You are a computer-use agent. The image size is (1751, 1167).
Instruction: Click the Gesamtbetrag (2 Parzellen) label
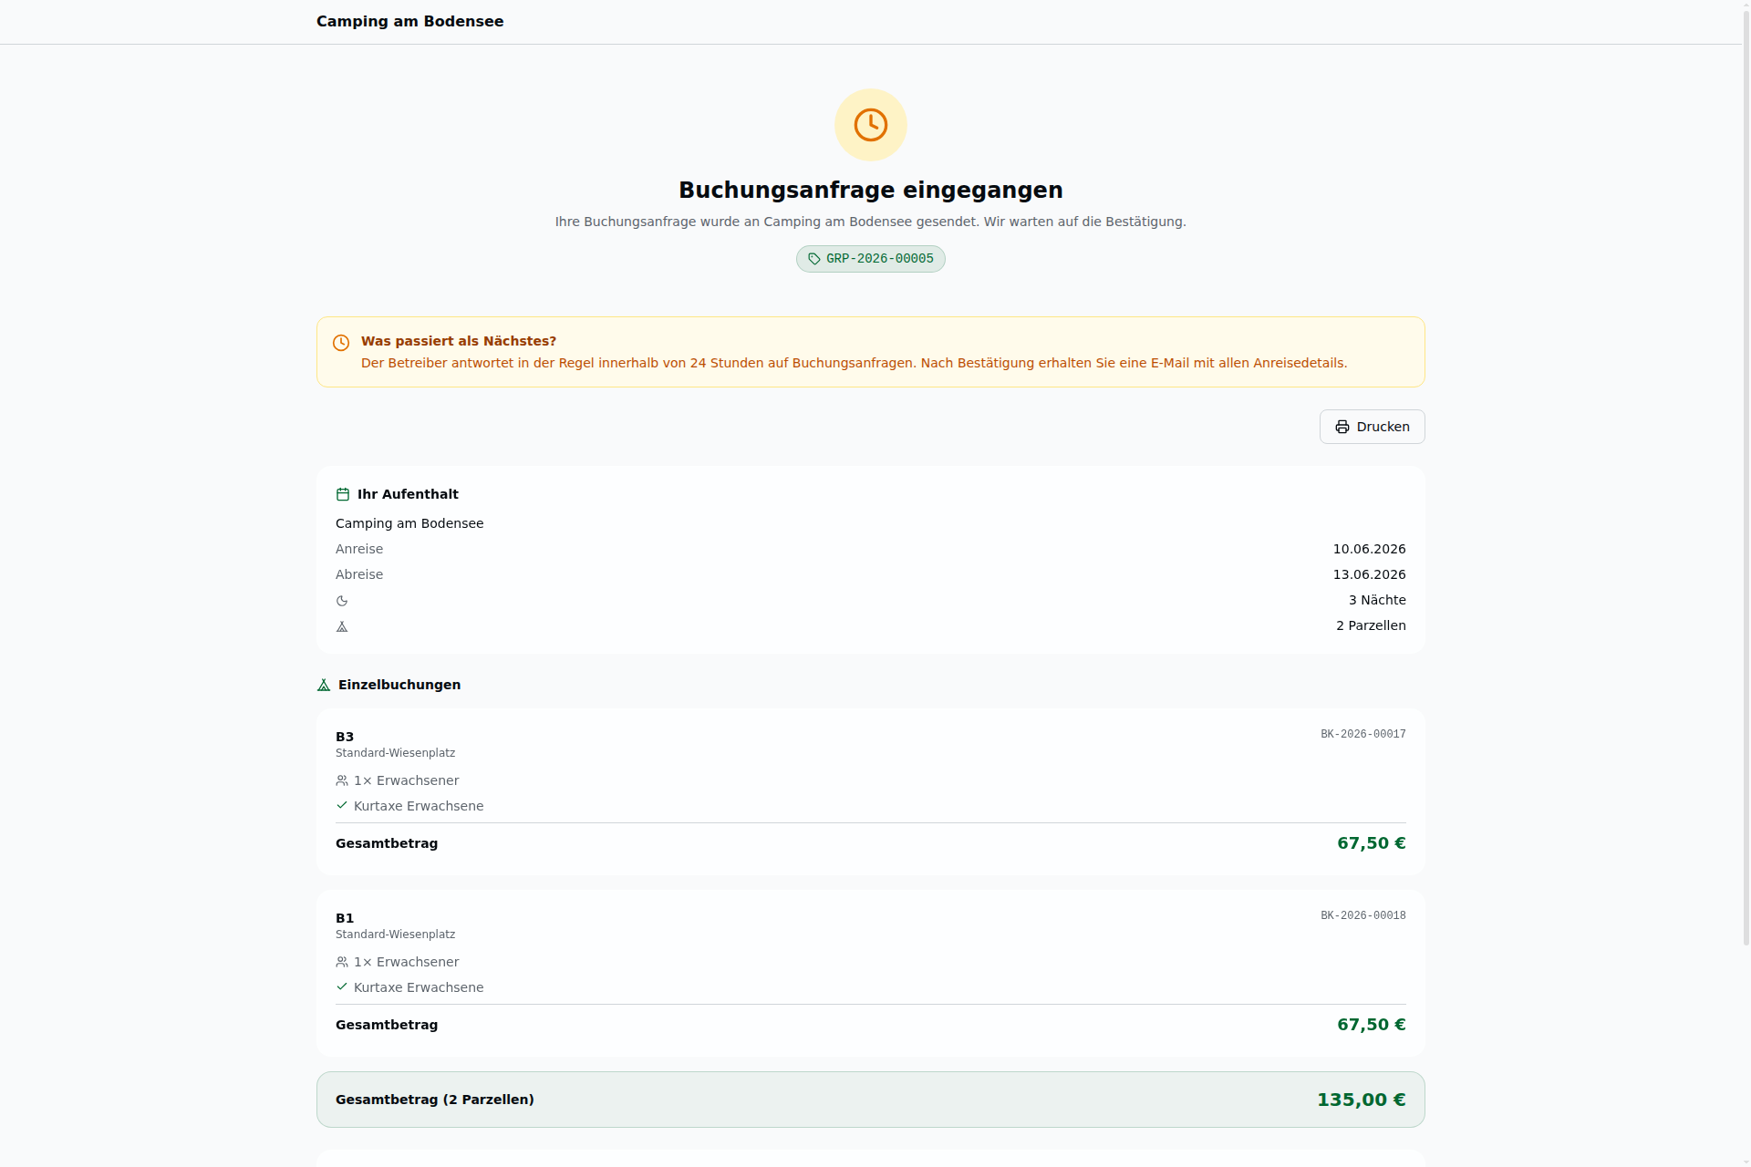coord(435,1100)
